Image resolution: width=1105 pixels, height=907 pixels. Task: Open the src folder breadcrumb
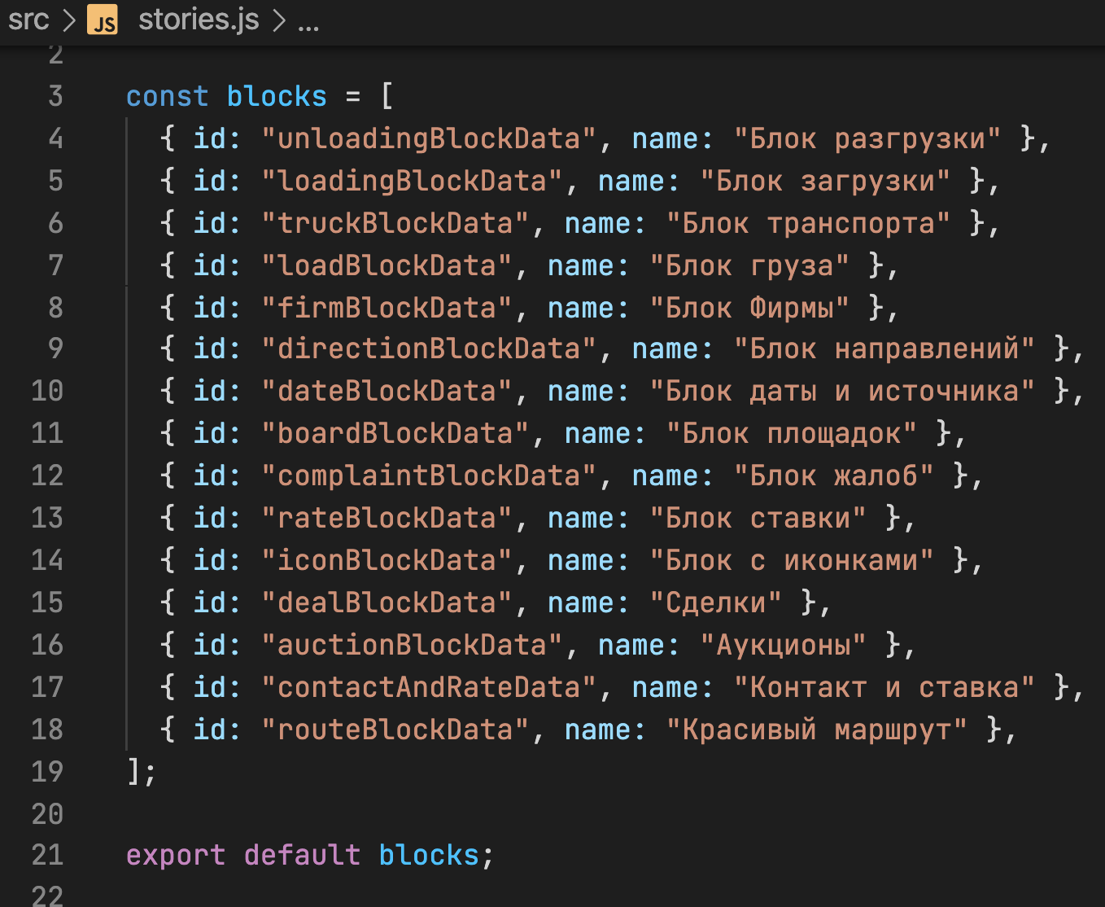28,20
